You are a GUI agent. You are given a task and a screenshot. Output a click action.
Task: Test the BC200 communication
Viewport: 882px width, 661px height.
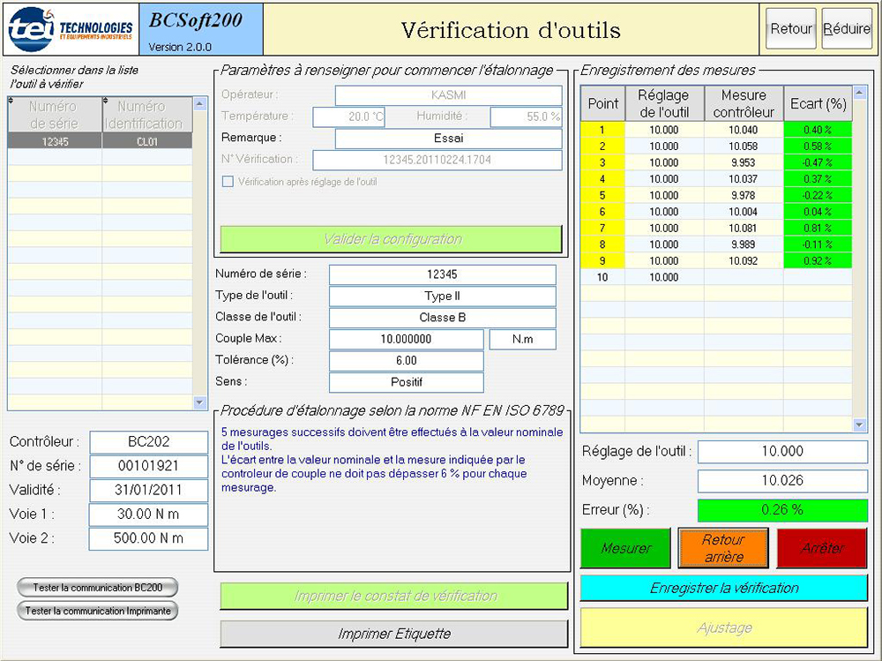point(97,587)
